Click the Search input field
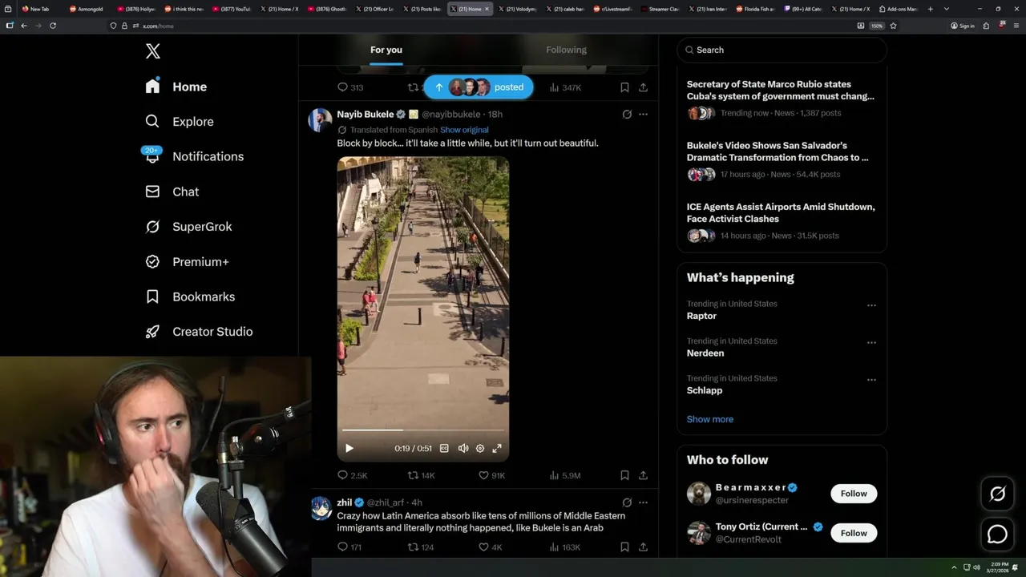 pos(782,50)
